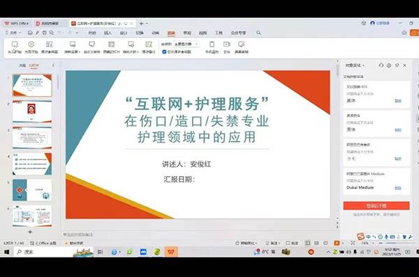Image resolution: width=419 pixels, height=277 pixels.
Task: Open the Design ribbon tab
Action: [124, 33]
